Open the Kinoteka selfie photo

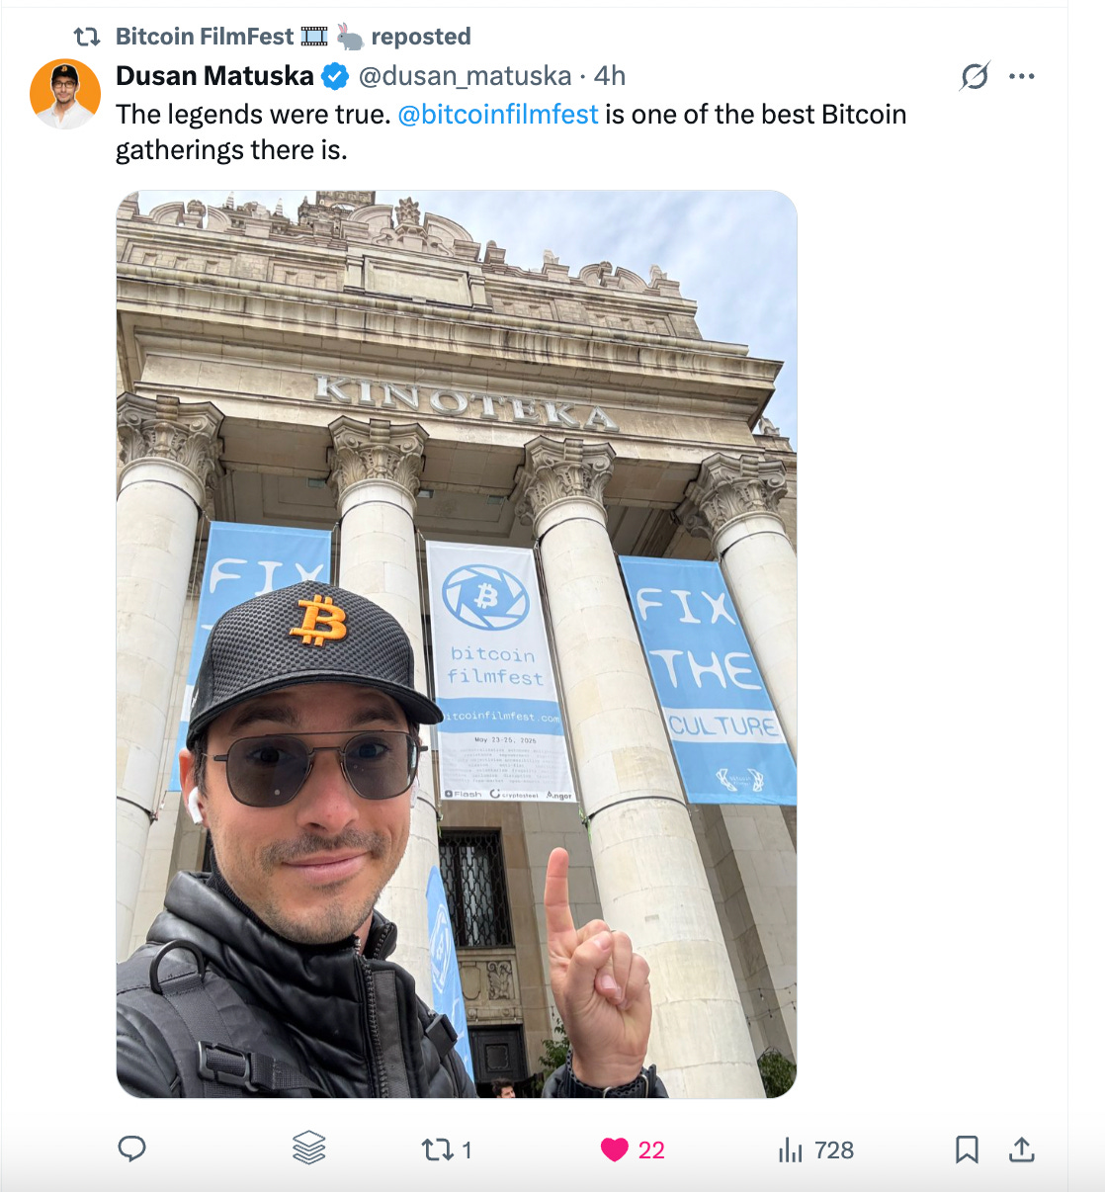pos(457,644)
